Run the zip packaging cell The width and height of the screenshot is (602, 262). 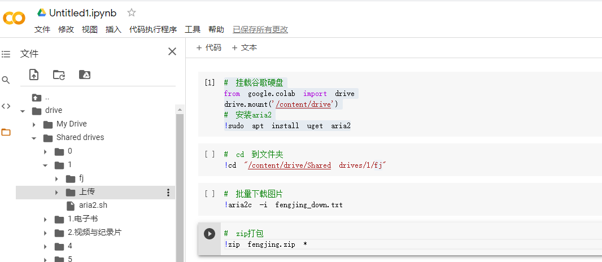pos(210,233)
